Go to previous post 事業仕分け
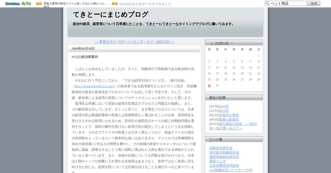The width and height of the screenshot is (331, 173). [x=108, y=42]
